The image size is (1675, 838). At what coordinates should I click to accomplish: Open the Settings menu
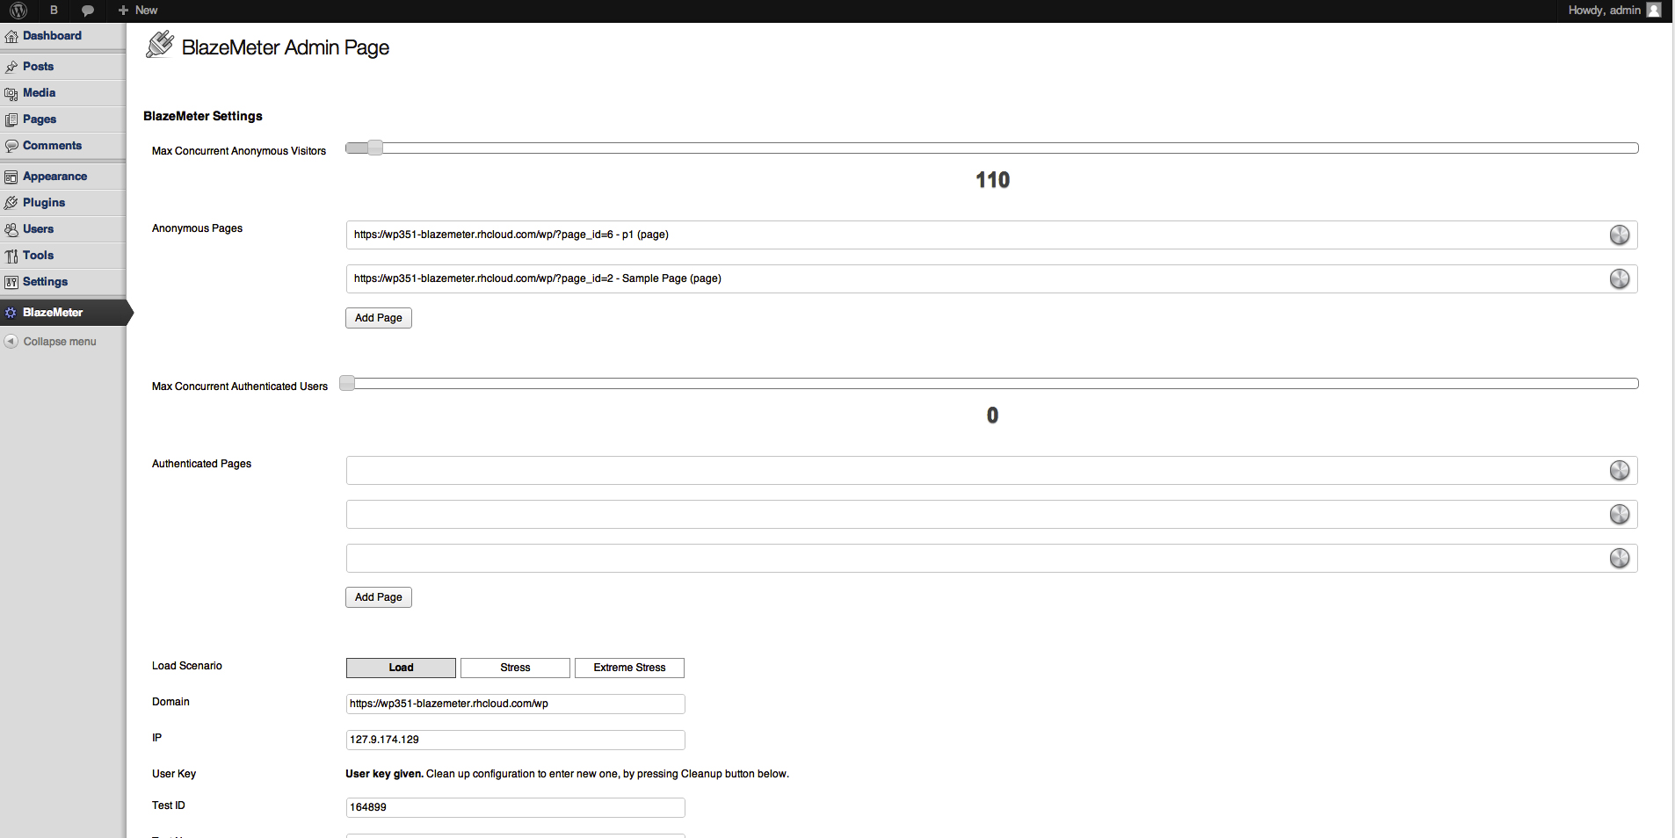click(45, 282)
